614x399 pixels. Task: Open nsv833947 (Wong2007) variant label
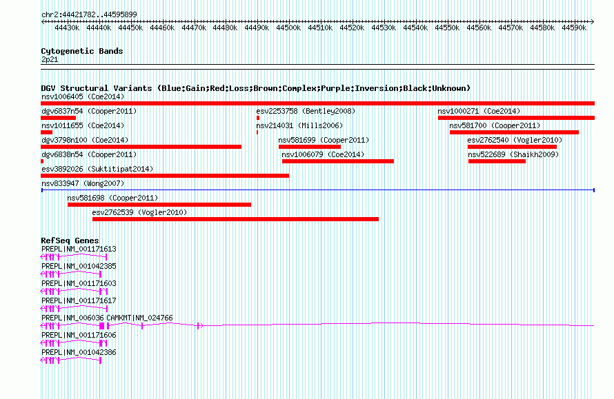[x=83, y=183]
